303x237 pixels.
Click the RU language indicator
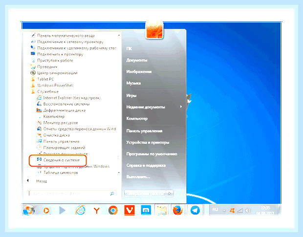(x=215, y=210)
